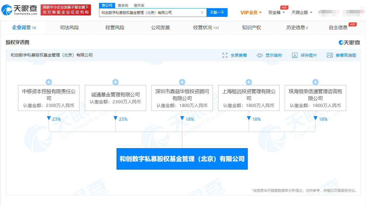The width and height of the screenshot is (366, 206).
Task: Click the TianYanCha logo at top left
Action: (x=19, y=10)
